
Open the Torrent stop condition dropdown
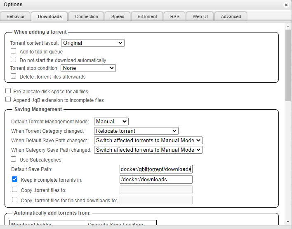coord(88,68)
